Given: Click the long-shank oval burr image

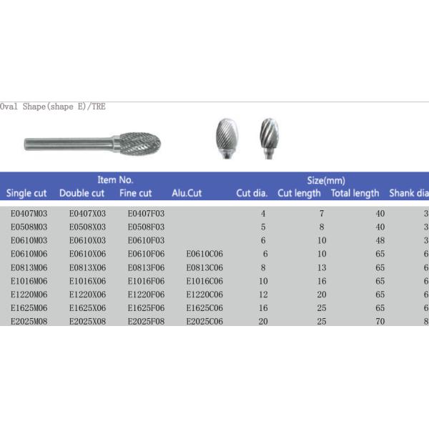Looking at the screenshot, I should [93, 144].
